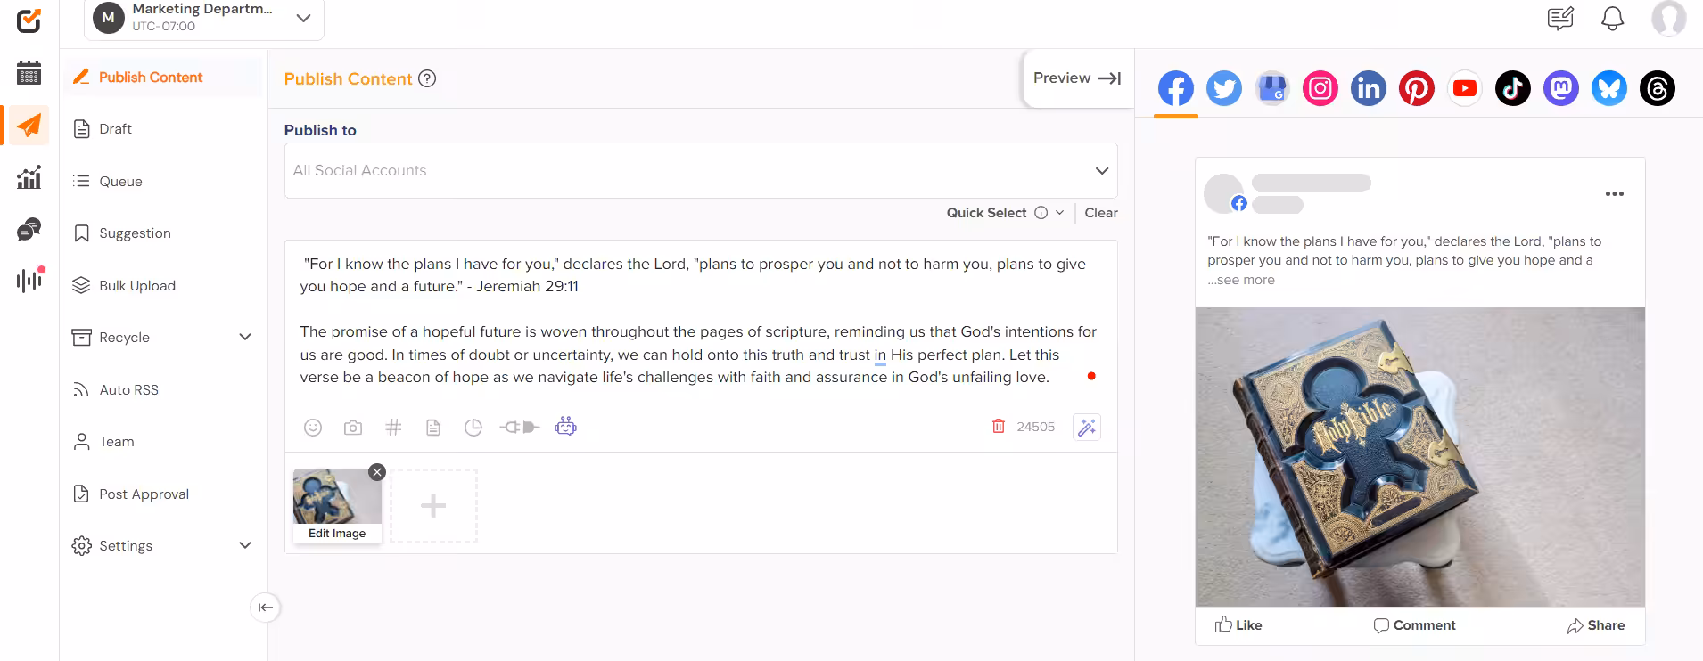Click Like in the preview post
The height and width of the screenshot is (661, 1703).
(x=1238, y=625)
